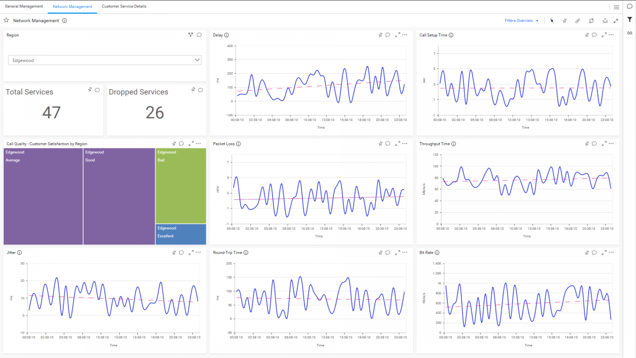
Task: Select the Edit pencil icon in the toolbar
Action: click(551, 21)
